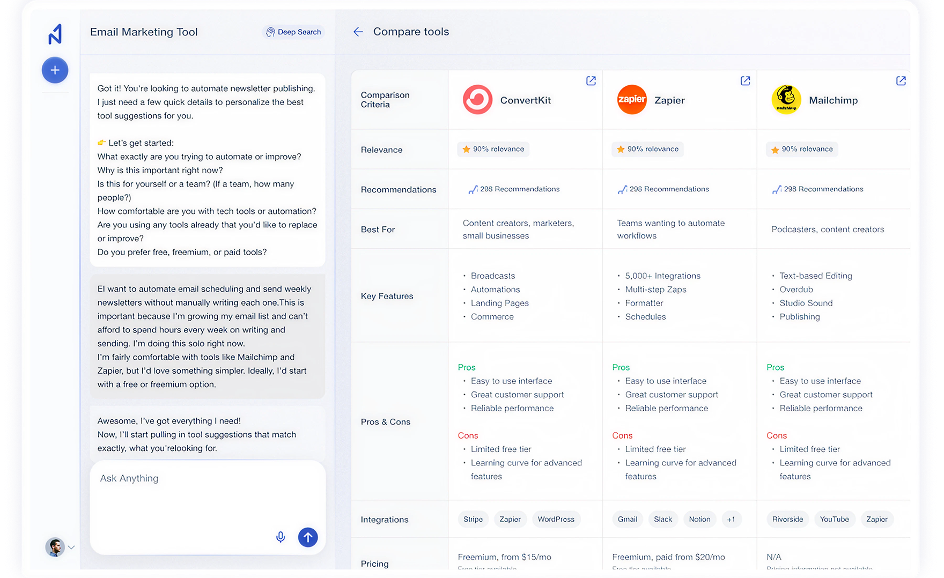Screen dimensions: 944x578
Task: Select the Zapier chip under ConvertKit
Action: [510, 519]
